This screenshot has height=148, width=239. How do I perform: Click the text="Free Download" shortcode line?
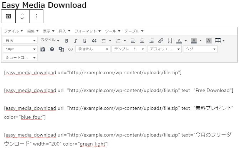118,91
